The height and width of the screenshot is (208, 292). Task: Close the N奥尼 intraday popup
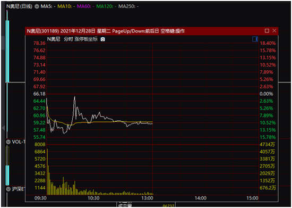pyautogui.click(x=274, y=31)
